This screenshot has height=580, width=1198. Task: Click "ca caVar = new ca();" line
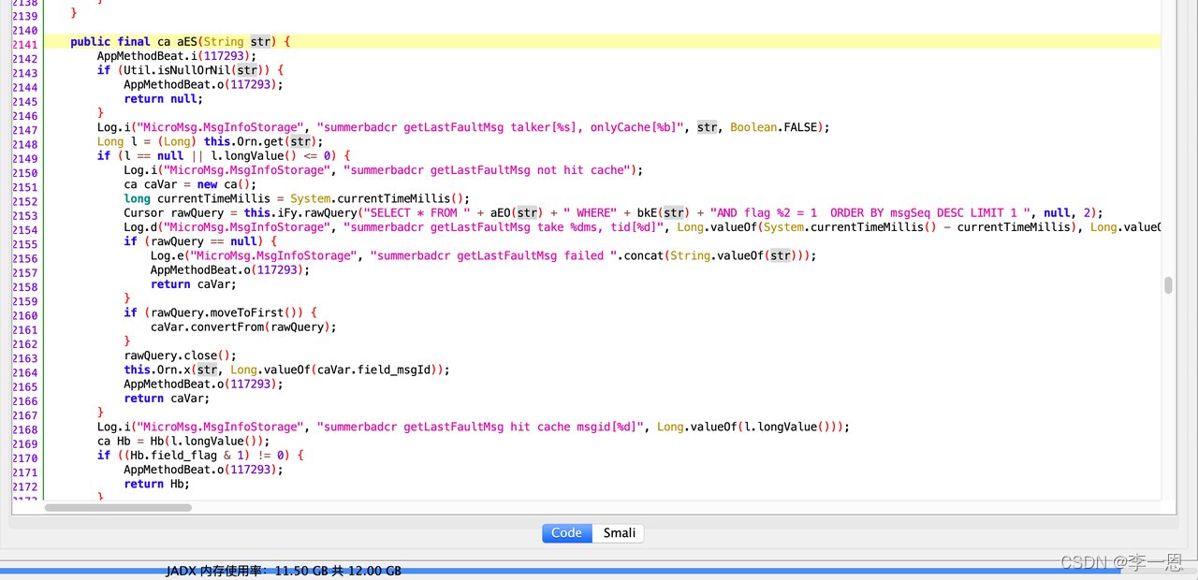[190, 184]
